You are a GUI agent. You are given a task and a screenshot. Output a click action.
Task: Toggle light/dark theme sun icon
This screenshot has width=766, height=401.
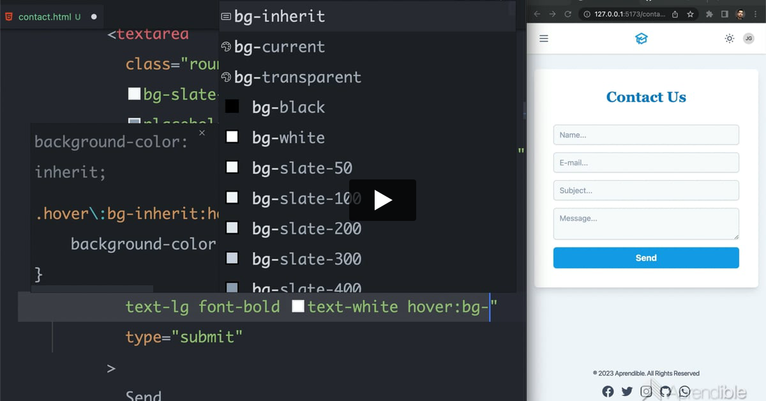(x=729, y=39)
